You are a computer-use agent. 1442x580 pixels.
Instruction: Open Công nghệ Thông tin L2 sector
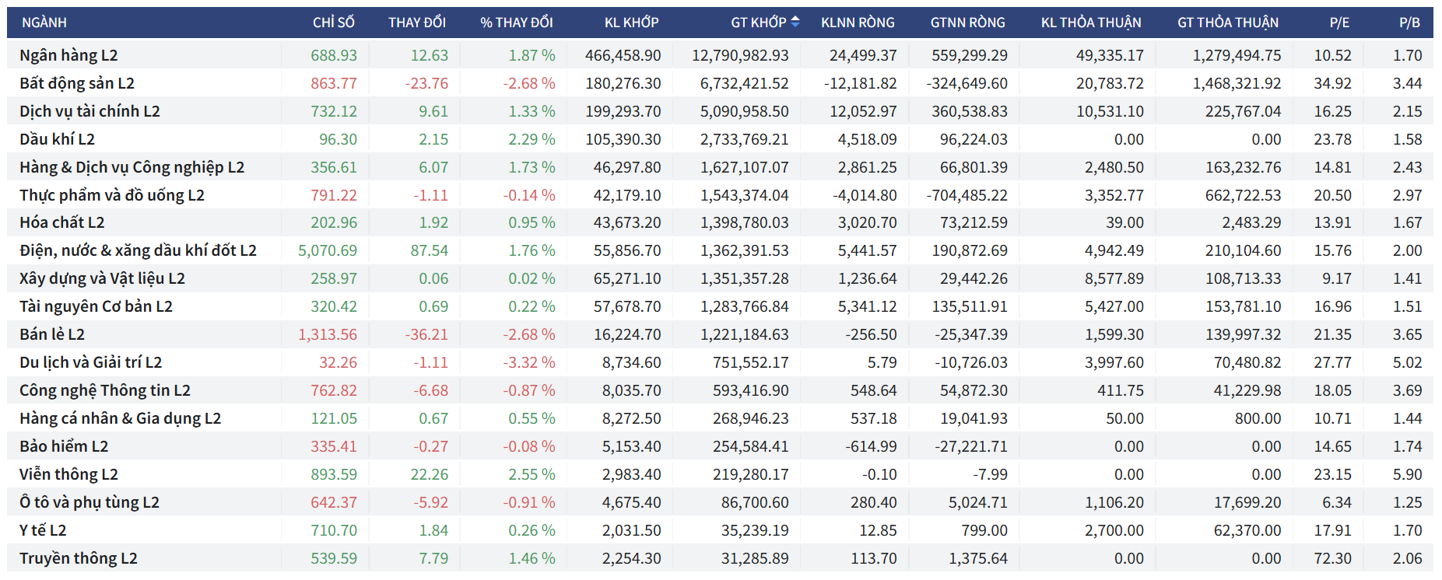pyautogui.click(x=105, y=390)
